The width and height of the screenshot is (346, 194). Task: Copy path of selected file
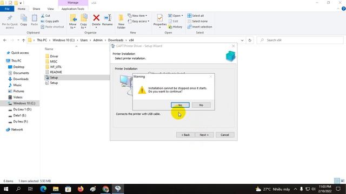(x=50, y=21)
